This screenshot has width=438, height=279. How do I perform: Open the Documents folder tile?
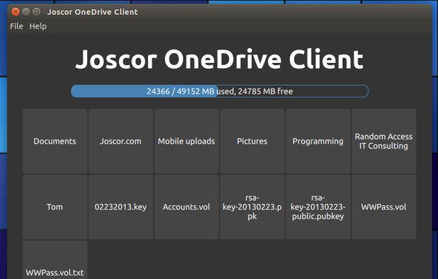[x=55, y=141]
